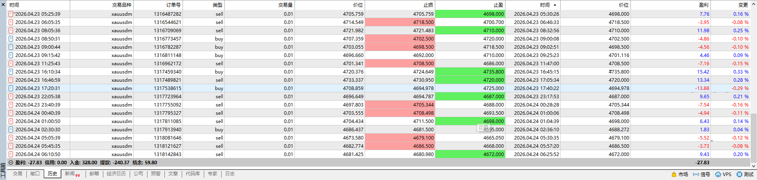Sort by the 止盈 take profit column header
The height and width of the screenshot is (180, 757).
[x=470, y=5]
